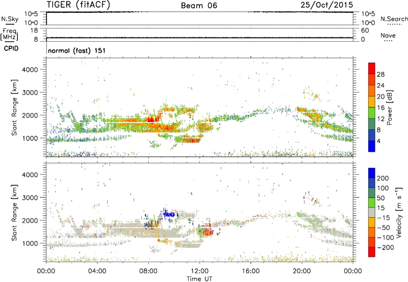Click the Nave legend label
Screen dimensions: 408x282
coord(388,35)
